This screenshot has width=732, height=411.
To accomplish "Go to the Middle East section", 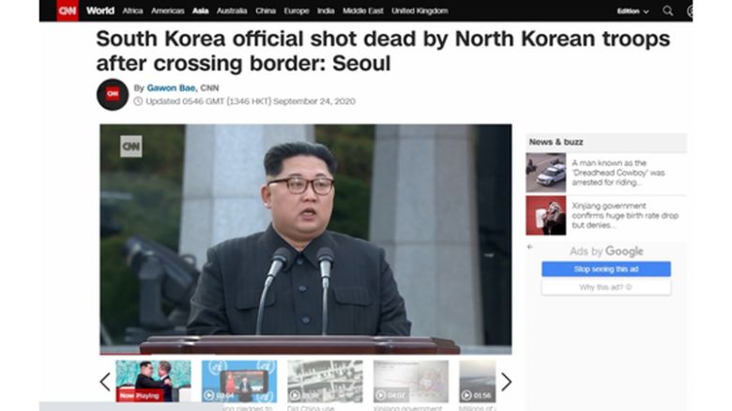I will 363,10.
